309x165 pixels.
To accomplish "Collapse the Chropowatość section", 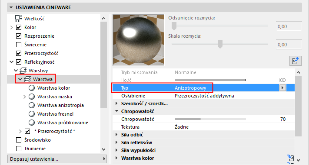I will tap(116, 111).
